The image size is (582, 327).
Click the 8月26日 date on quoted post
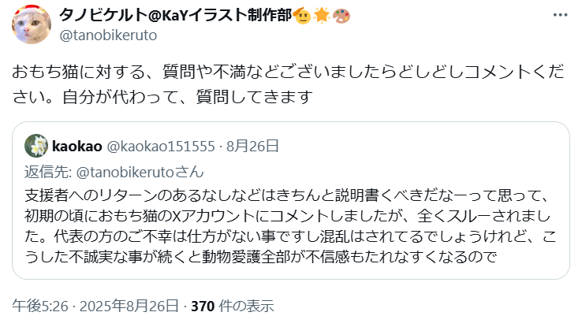252,146
